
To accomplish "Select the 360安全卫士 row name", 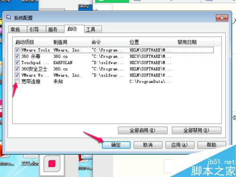I will click(34, 69).
